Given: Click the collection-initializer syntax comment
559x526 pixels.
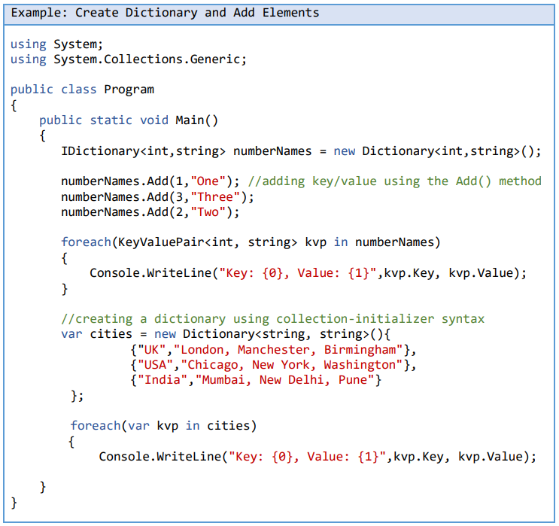Looking at the screenshot, I should 272,319.
